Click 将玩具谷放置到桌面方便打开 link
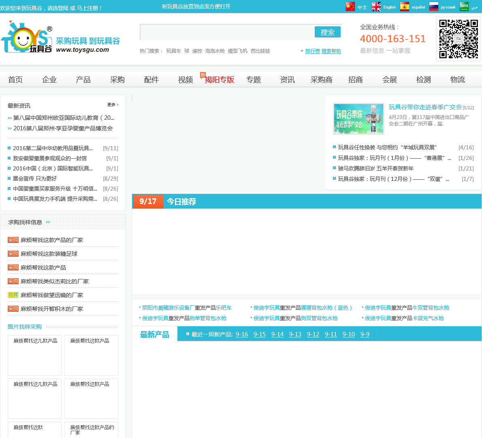Image resolution: width=482 pixels, height=438 pixels. pyautogui.click(x=196, y=6)
